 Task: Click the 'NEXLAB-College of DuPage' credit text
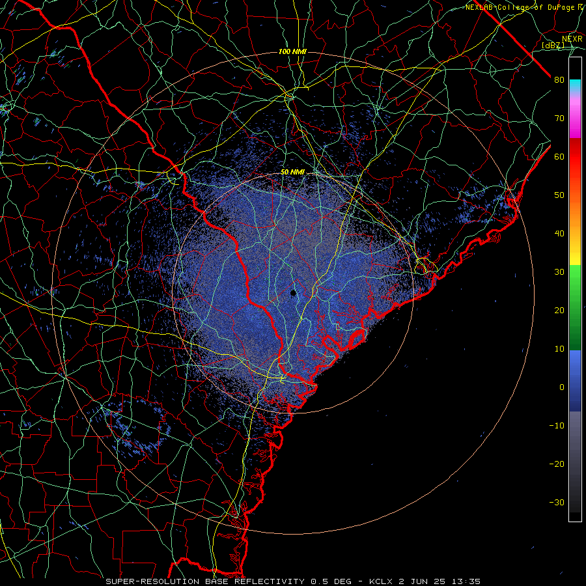[x=520, y=7]
